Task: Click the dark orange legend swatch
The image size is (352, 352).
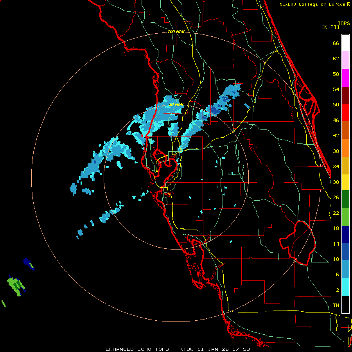Action: coord(345,130)
